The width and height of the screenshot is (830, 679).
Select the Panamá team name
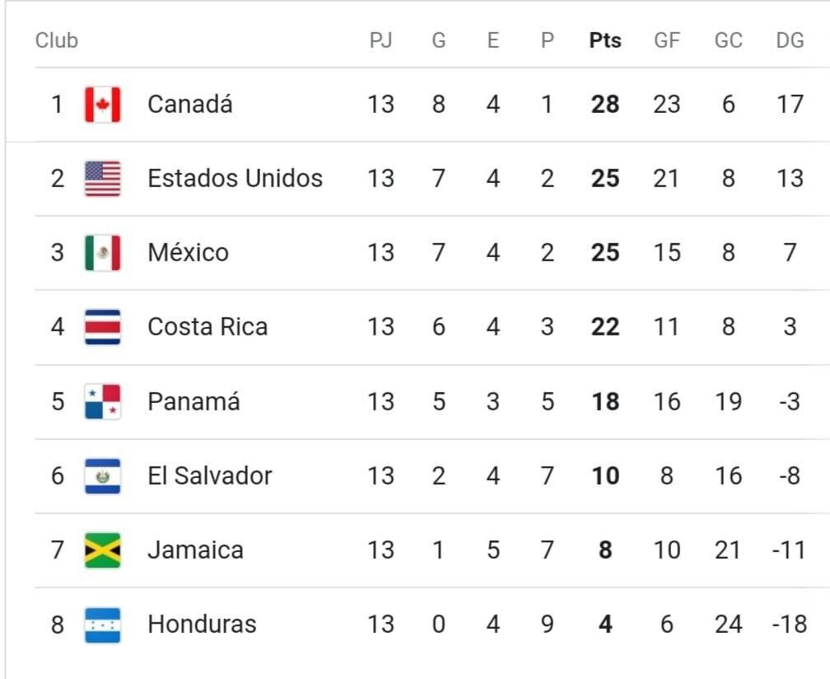click(x=194, y=401)
